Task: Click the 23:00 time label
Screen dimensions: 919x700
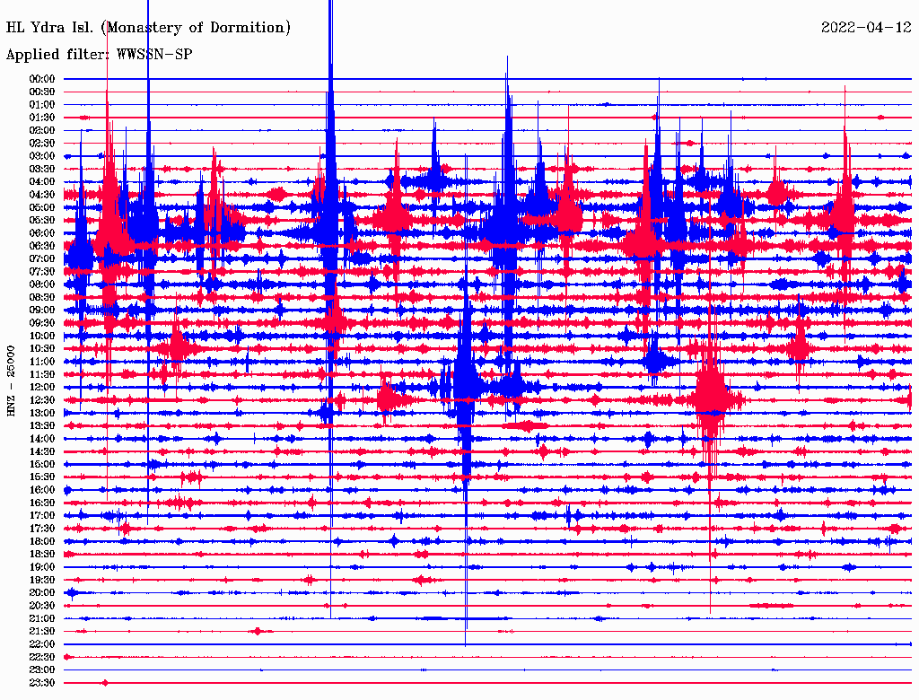Action: (41, 670)
